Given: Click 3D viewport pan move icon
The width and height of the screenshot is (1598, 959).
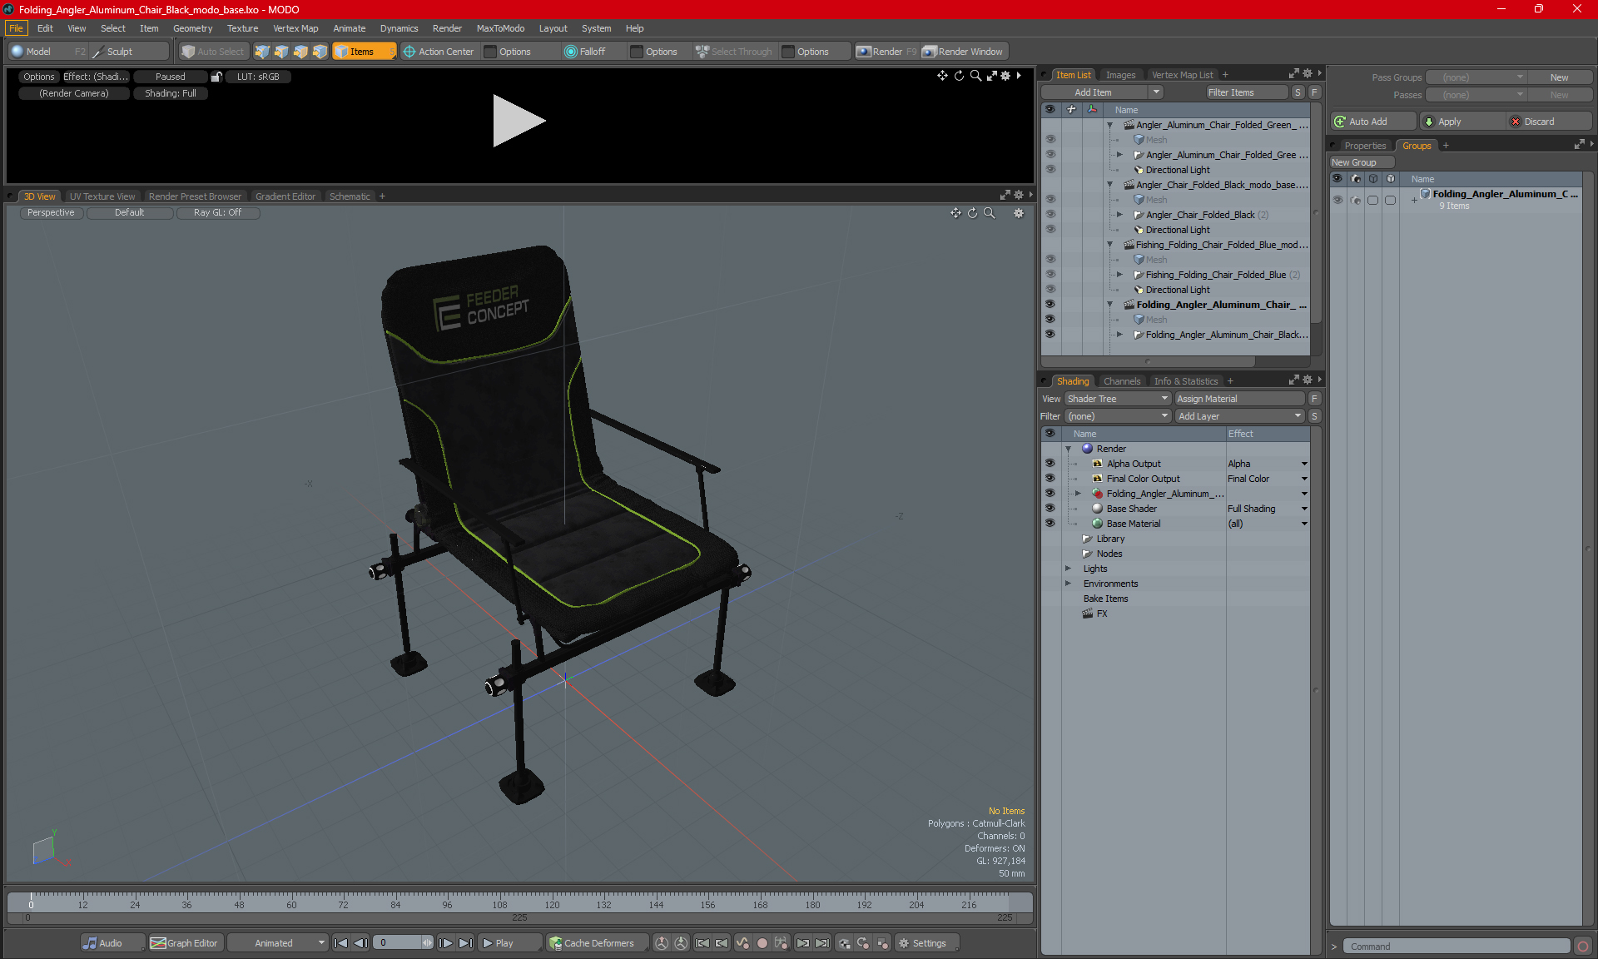Looking at the screenshot, I should [x=955, y=213].
